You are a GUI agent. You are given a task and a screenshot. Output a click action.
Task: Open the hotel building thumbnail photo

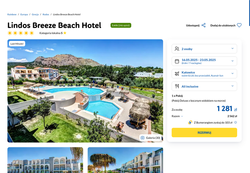pos(45,160)
